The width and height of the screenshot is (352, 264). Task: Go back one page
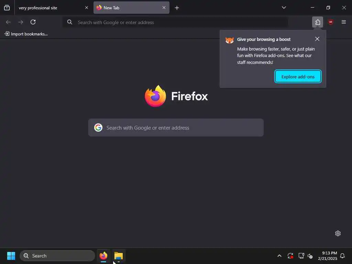click(x=8, y=22)
